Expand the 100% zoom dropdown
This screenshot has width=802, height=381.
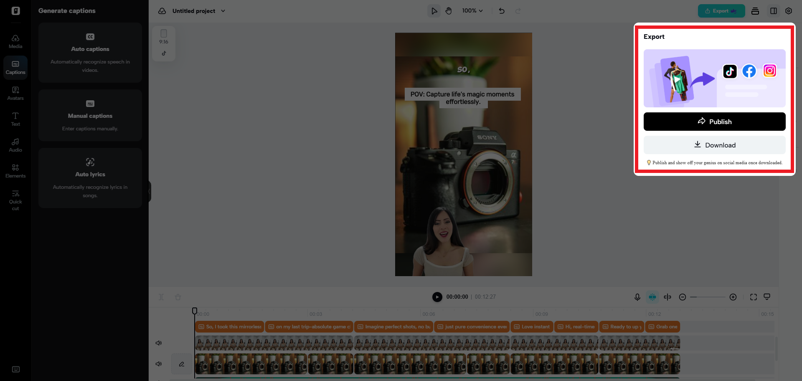[472, 11]
